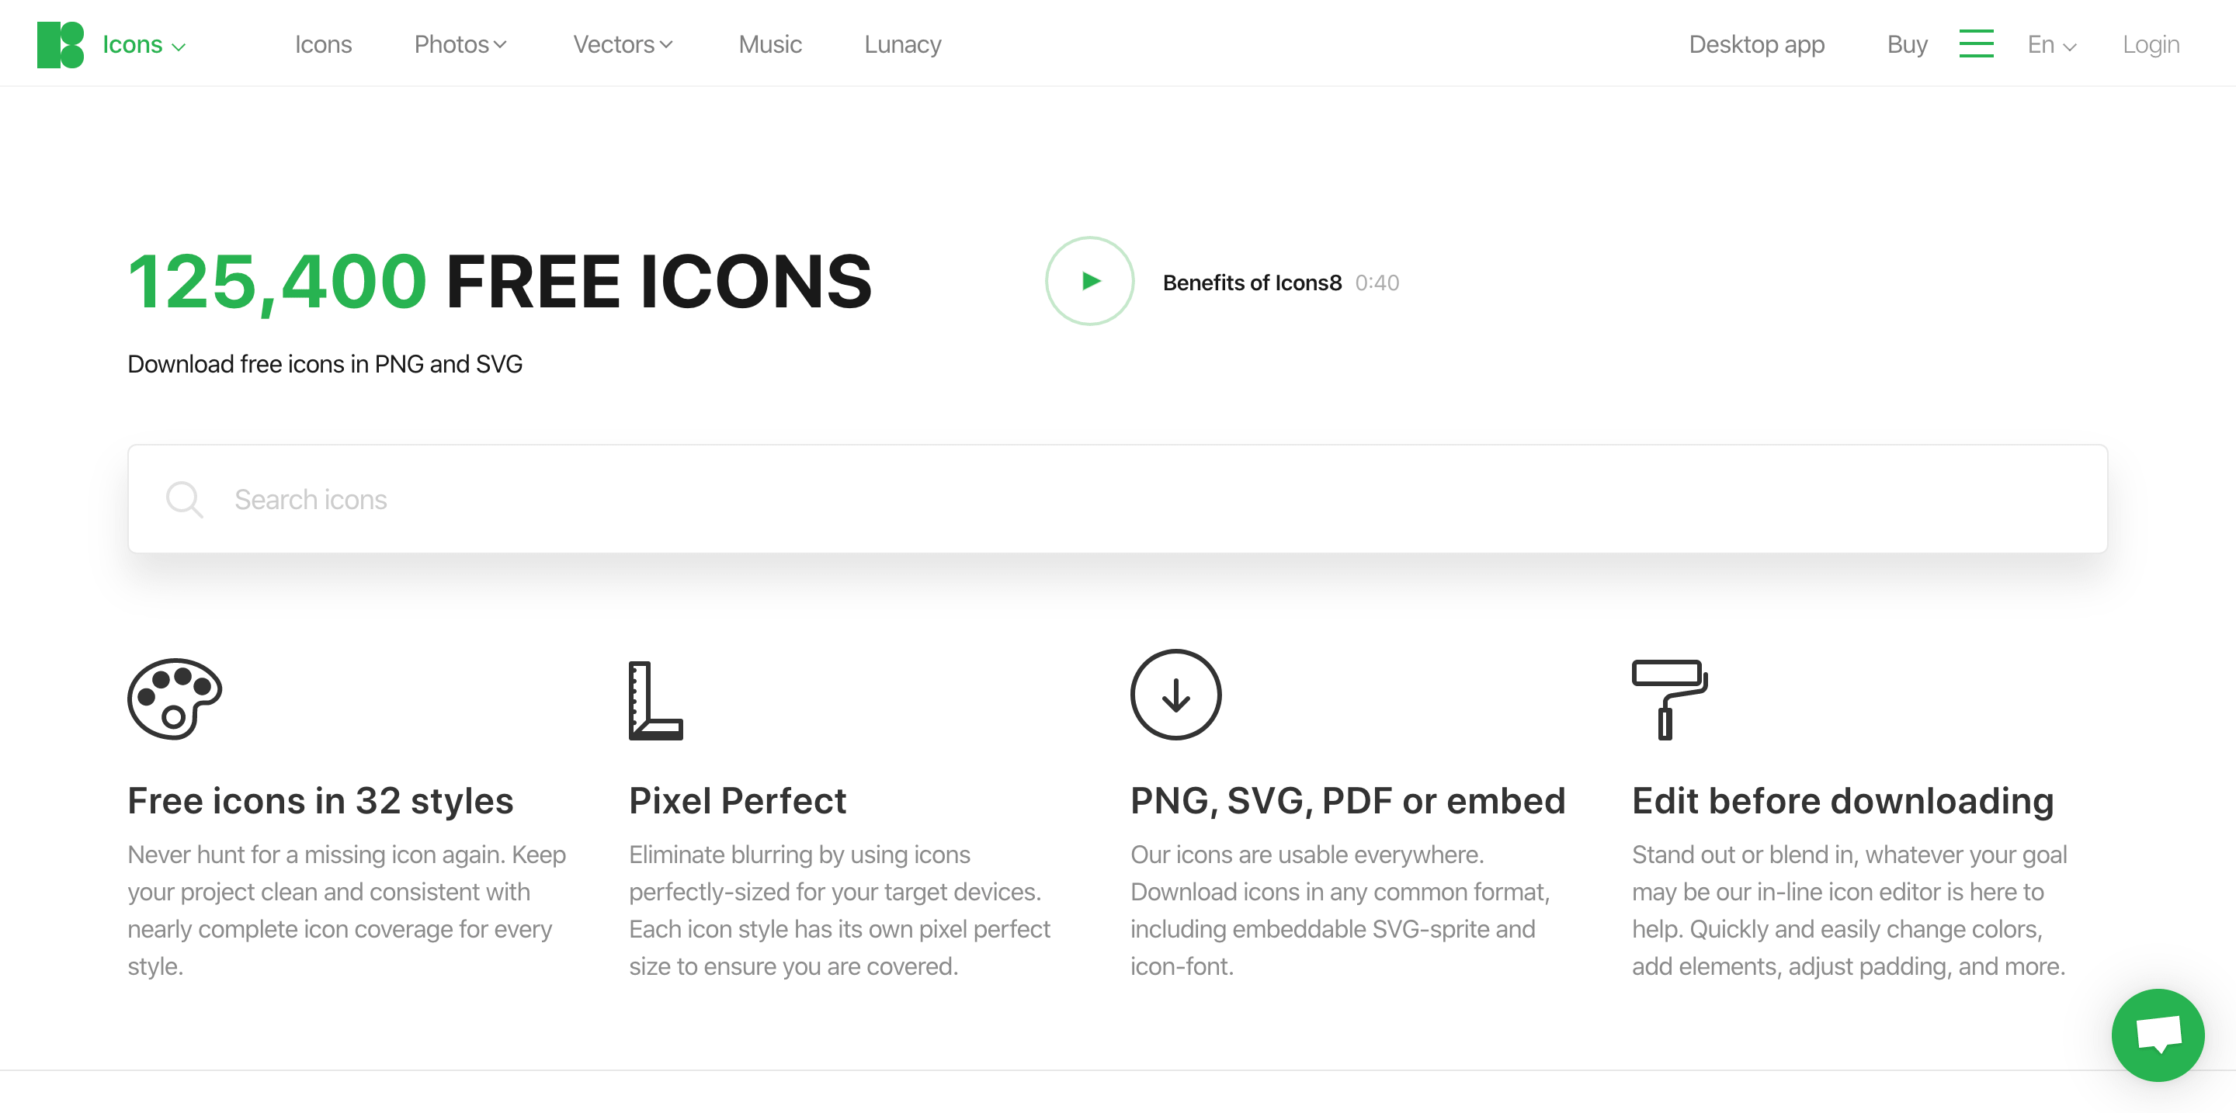This screenshot has width=2236, height=1113.
Task: Expand the Vectors dropdown menu
Action: tap(623, 43)
